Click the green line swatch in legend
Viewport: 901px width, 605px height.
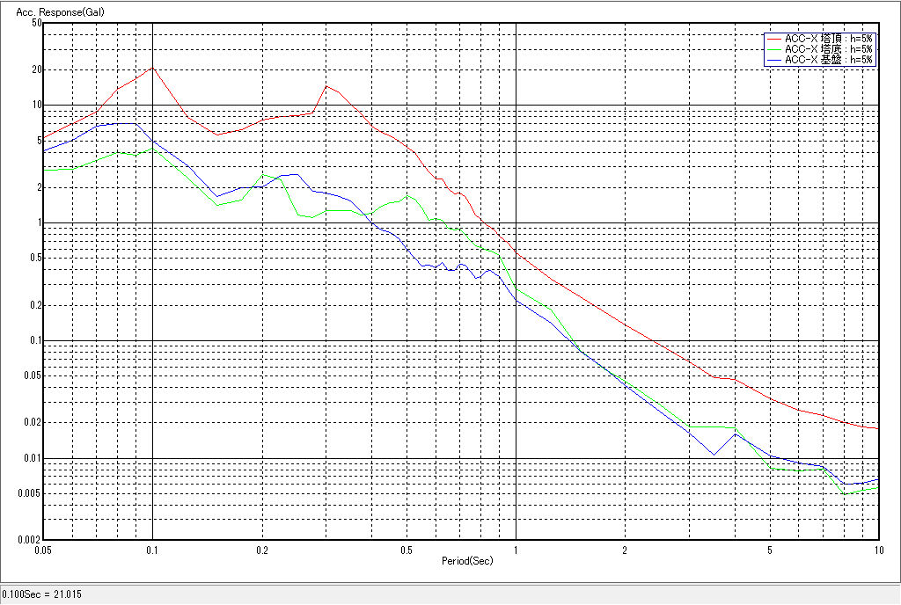point(774,49)
